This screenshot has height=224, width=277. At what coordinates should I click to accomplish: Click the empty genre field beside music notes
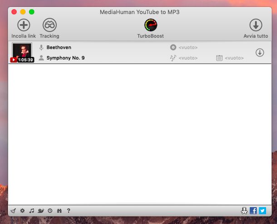pyautogui.click(x=188, y=58)
